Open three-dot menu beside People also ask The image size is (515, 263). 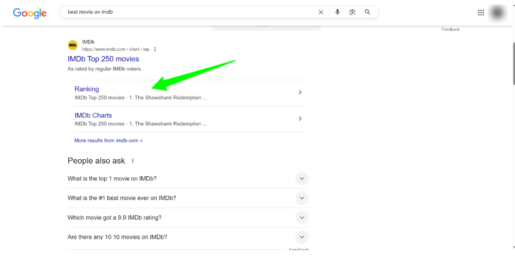(x=133, y=161)
